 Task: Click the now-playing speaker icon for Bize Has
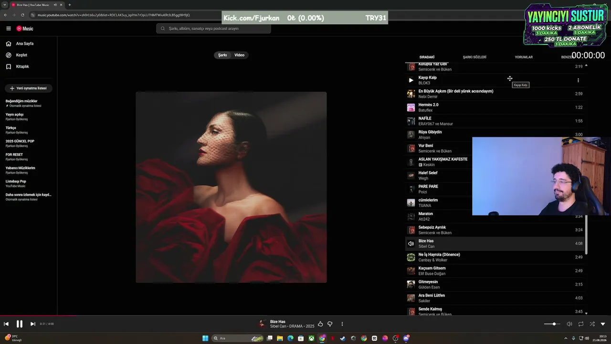tap(411, 244)
